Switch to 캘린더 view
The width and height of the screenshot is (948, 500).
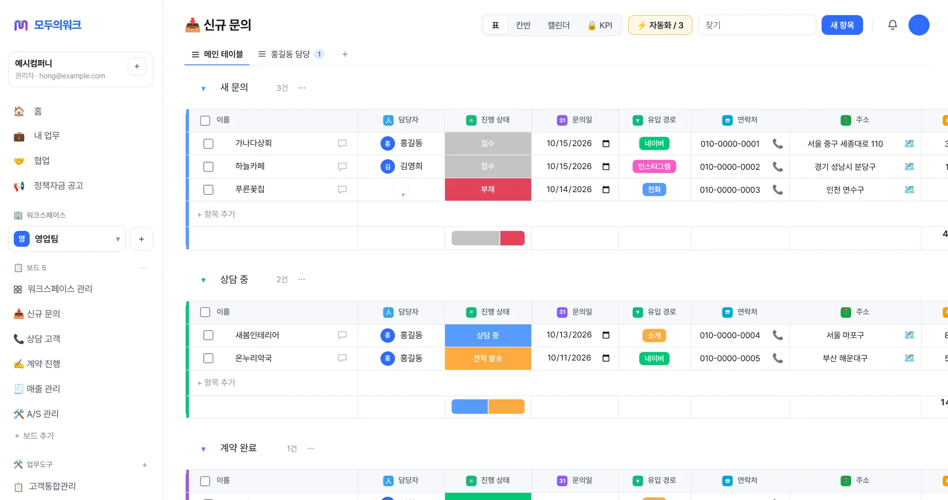point(558,25)
